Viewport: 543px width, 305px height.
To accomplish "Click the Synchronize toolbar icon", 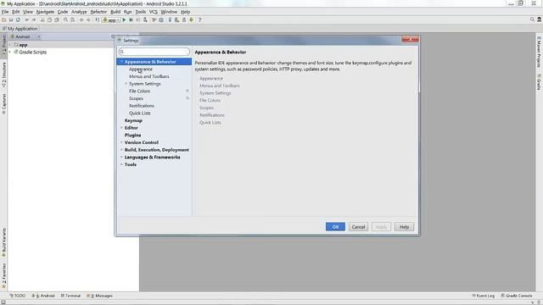I will (18, 20).
